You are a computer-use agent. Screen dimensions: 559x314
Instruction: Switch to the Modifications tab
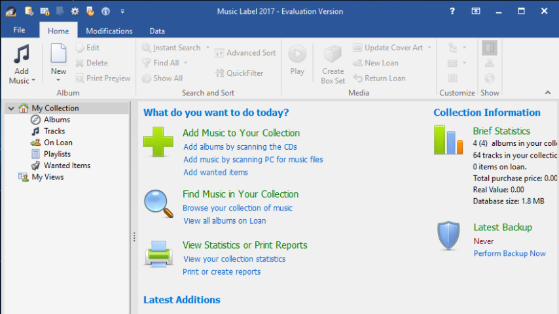coord(109,31)
